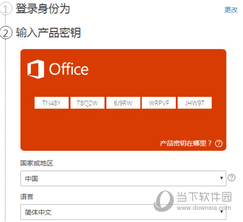Screen dimensions: 243x222
Task: Click the help icon next to the country dropdown
Action: (231, 178)
